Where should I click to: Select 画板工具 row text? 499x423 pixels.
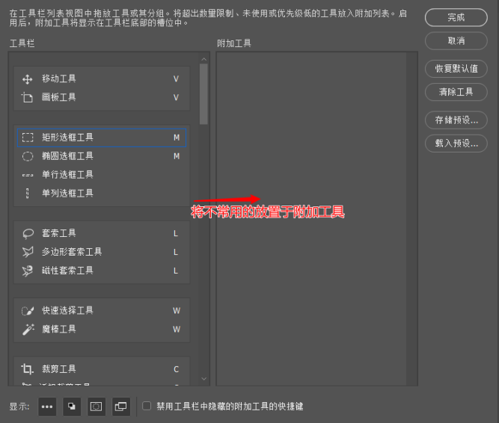coord(59,97)
